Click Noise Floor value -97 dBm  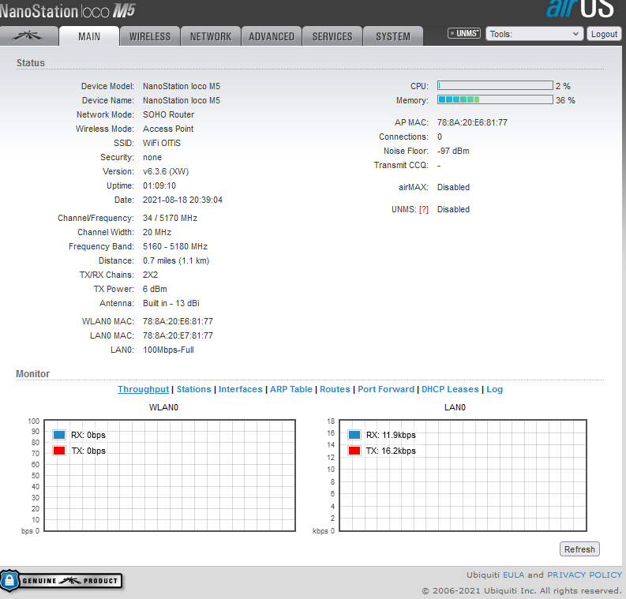click(x=453, y=151)
